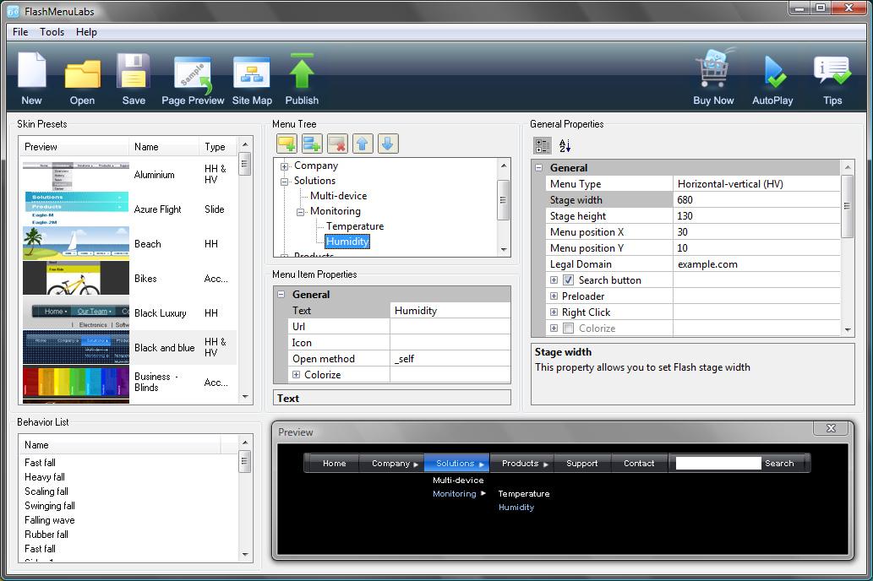Add a sub-item using the blue plus icon

(x=312, y=144)
